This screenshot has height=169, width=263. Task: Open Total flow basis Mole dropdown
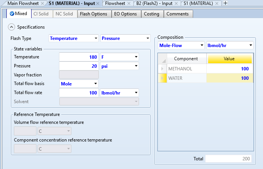click(x=95, y=84)
